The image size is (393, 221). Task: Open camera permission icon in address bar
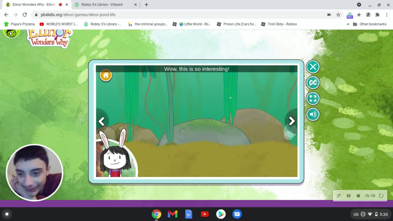(329, 15)
